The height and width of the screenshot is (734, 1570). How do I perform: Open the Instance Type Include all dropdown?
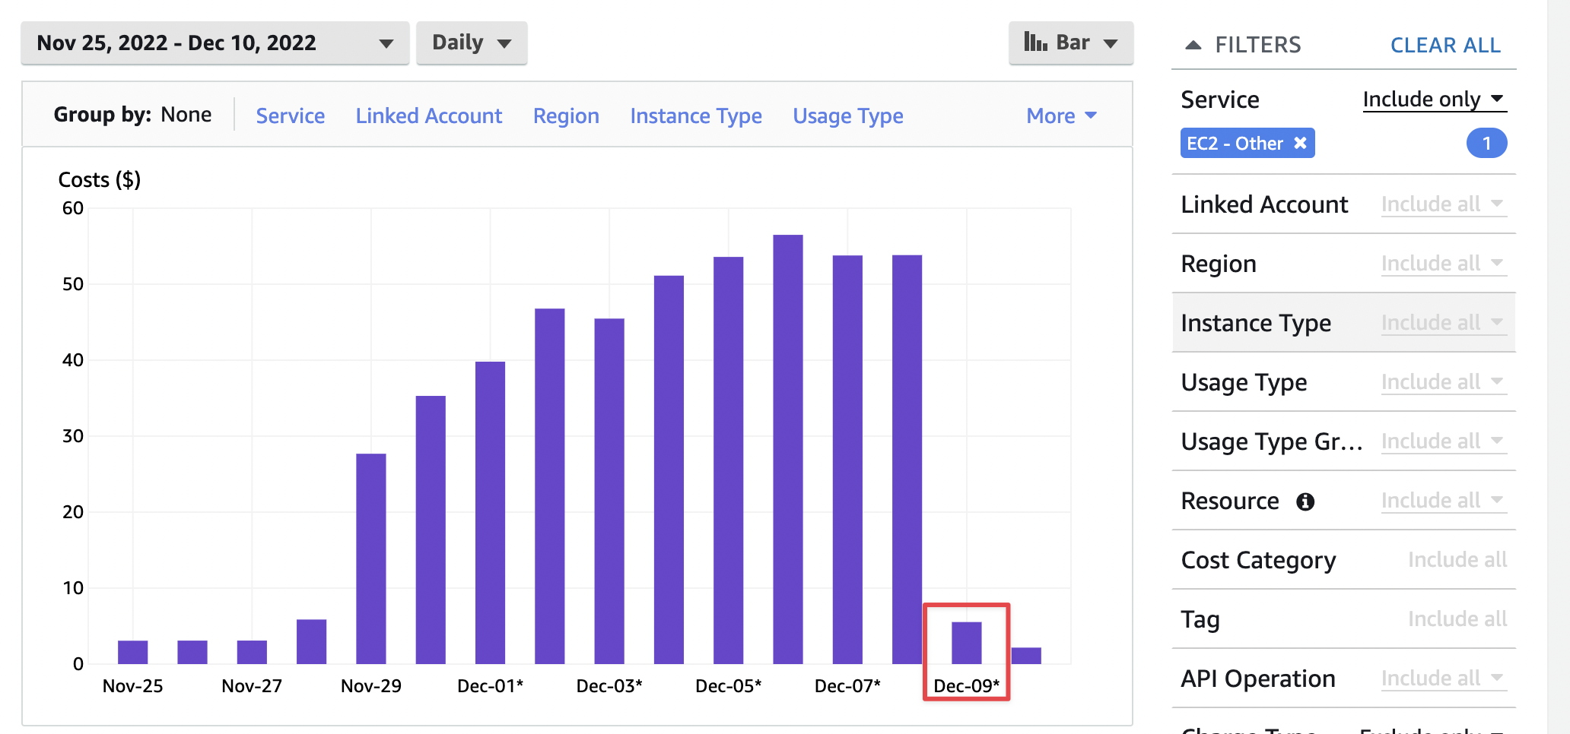pos(1443,322)
